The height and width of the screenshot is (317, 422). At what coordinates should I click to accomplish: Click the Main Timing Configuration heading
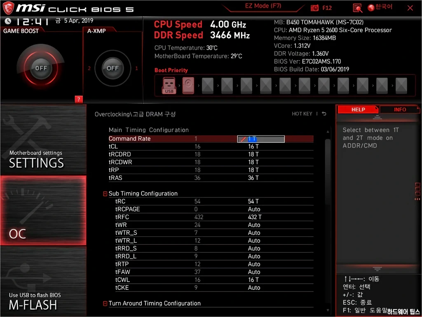click(148, 130)
